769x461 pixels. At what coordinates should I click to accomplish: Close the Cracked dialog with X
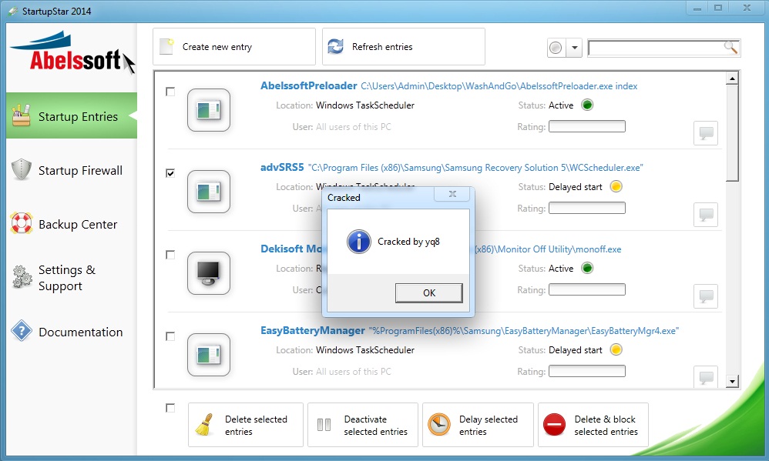point(452,194)
